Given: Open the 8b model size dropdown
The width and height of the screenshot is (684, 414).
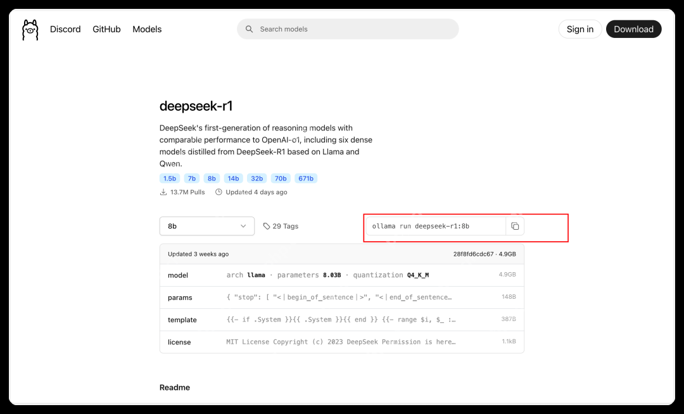Looking at the screenshot, I should pyautogui.click(x=206, y=226).
